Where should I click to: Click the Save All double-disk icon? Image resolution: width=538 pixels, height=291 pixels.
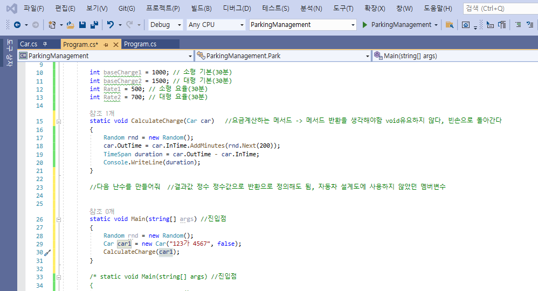pos(94,25)
